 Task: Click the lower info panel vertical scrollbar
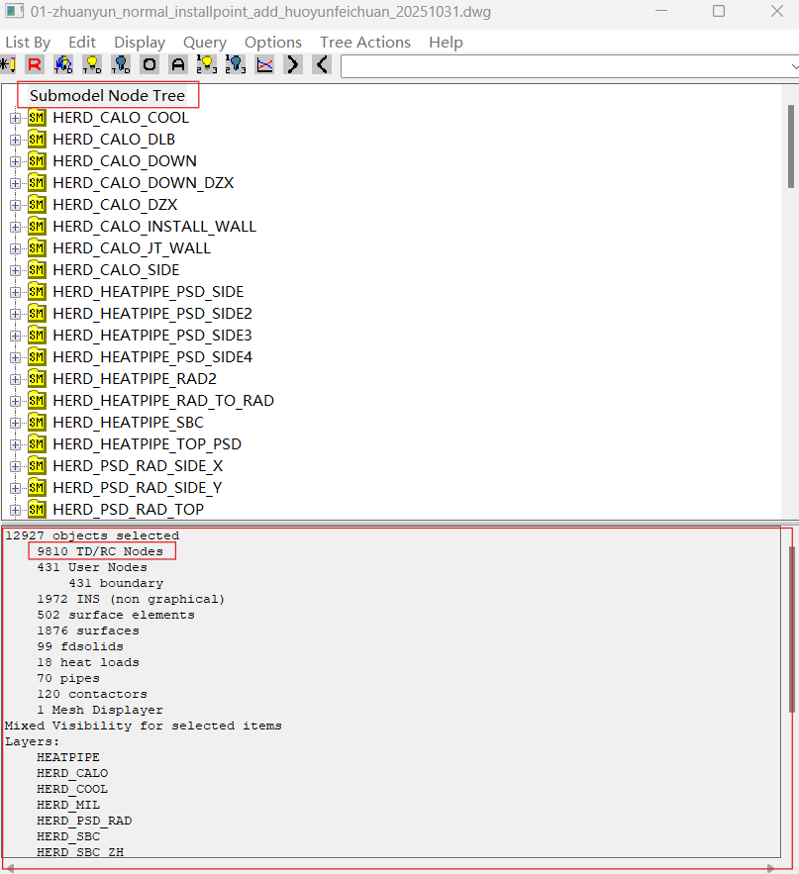[x=791, y=629]
